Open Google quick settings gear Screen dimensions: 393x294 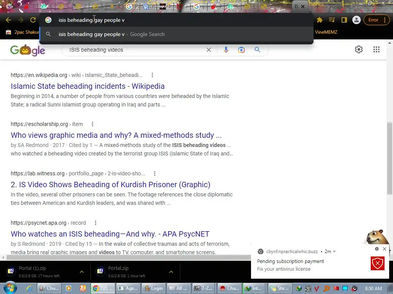pos(359,49)
